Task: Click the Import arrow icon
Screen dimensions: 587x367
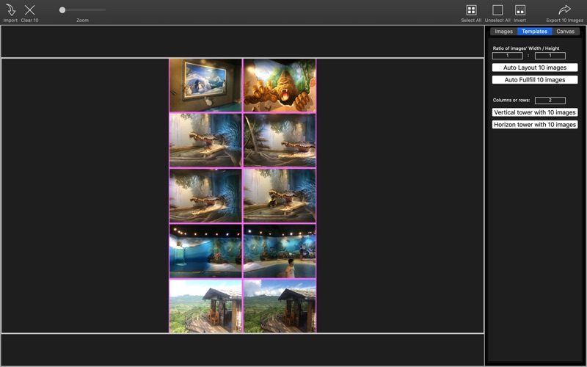Action: pyautogui.click(x=10, y=10)
